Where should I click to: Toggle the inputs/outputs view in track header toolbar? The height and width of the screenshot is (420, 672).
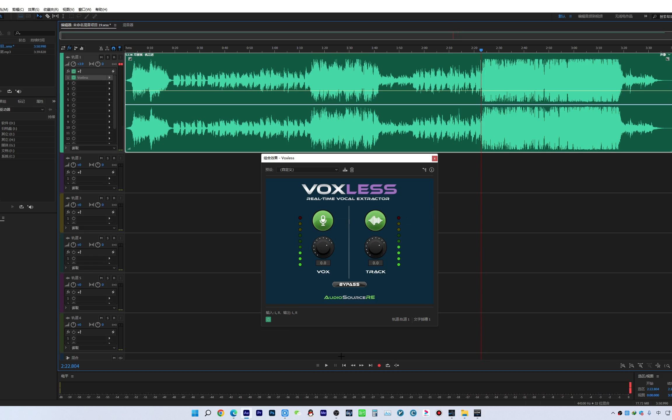(63, 48)
